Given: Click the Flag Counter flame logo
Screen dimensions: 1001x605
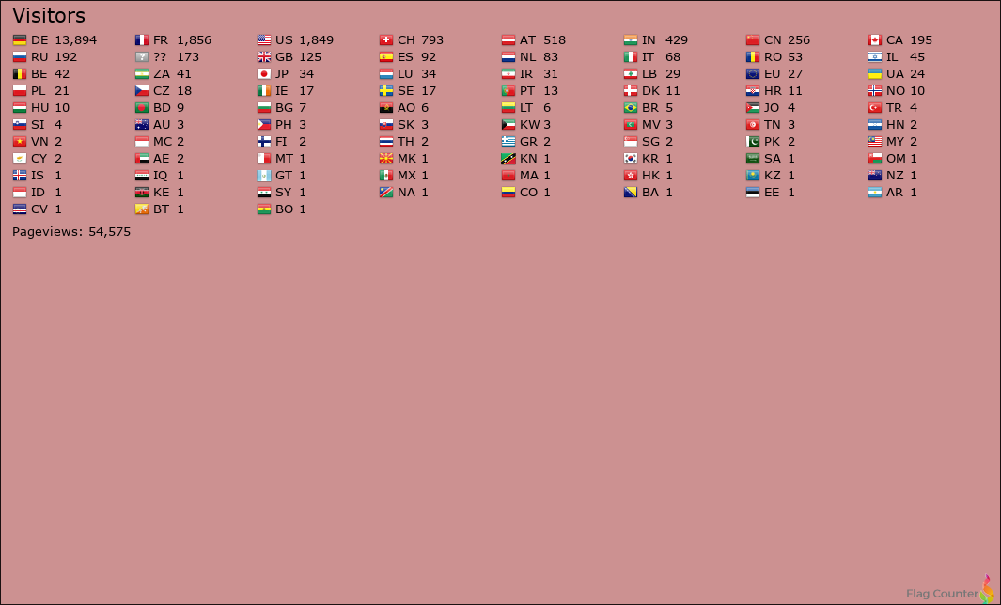Looking at the screenshot, I should pyautogui.click(x=986, y=589).
